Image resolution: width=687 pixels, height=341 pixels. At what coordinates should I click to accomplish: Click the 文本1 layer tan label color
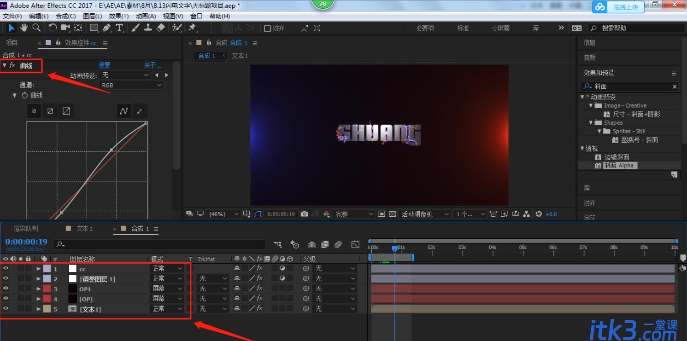[x=47, y=309]
